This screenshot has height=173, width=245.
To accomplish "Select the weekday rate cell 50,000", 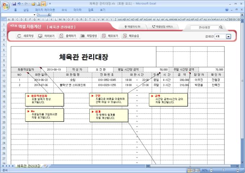I will tap(156, 69).
